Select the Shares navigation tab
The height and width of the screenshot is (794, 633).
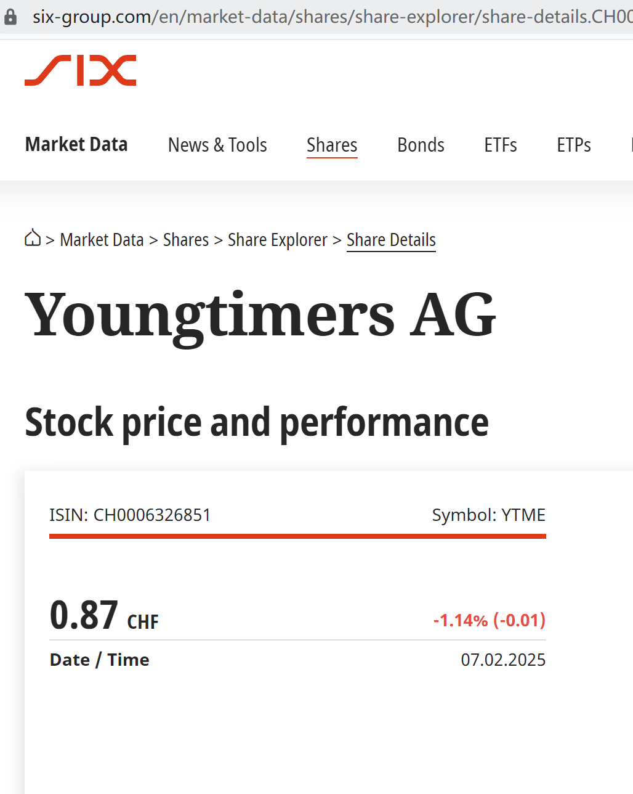pyautogui.click(x=332, y=145)
